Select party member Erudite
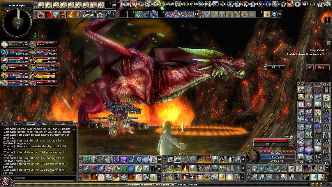The width and height of the screenshot is (332, 187). (43, 52)
